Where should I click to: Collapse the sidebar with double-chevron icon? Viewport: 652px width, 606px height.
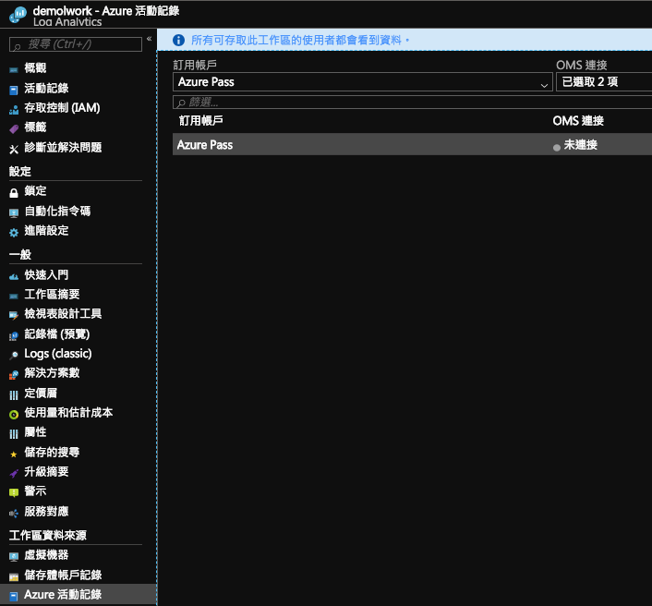pyautogui.click(x=149, y=39)
